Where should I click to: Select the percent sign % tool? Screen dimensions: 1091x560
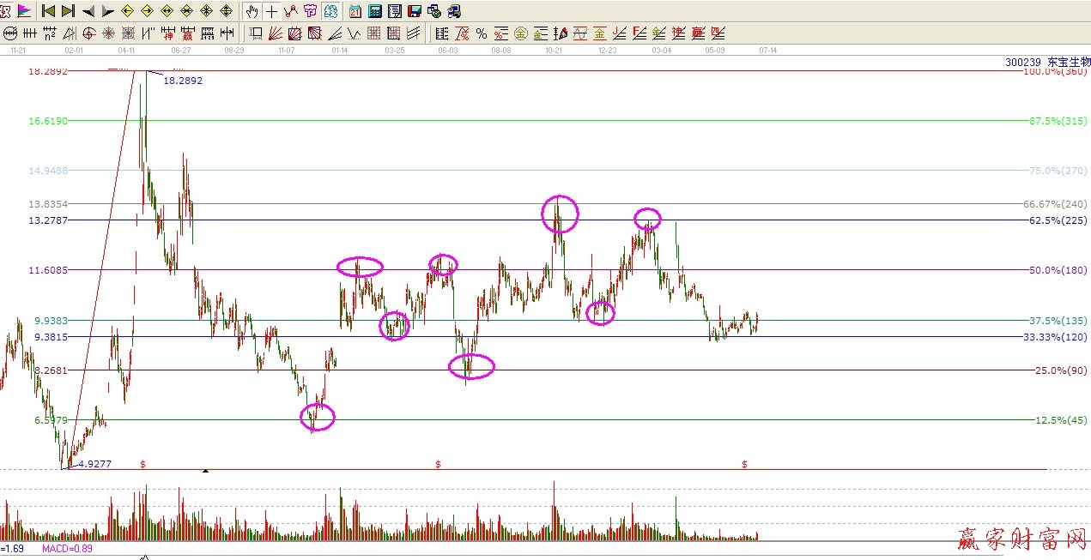point(481,33)
